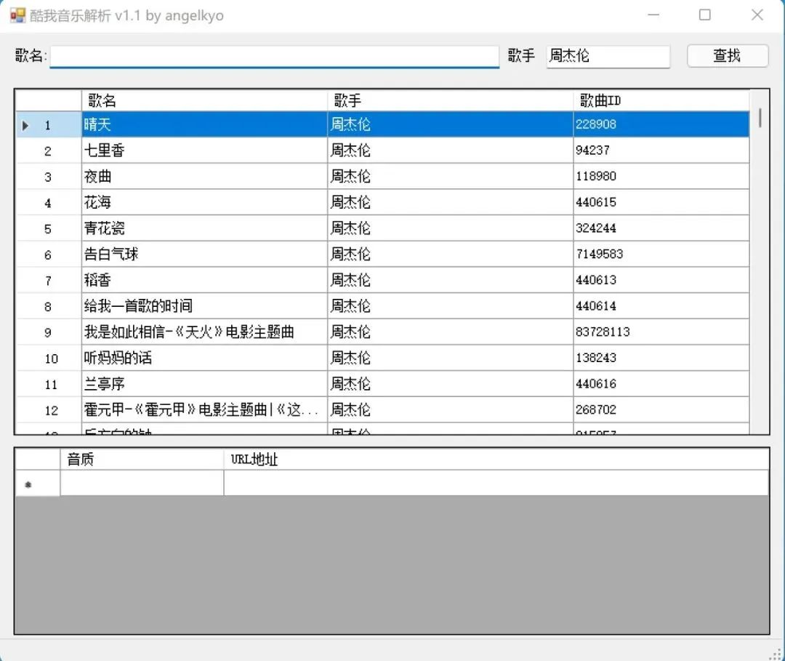Select row header number 8
Viewport: 785px width, 661px height.
click(48, 307)
